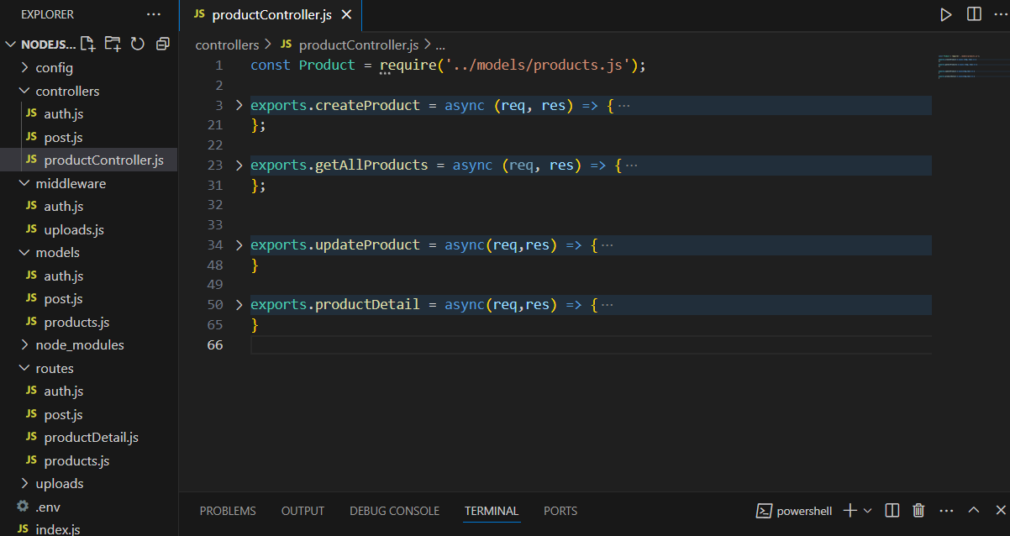Collapse the controllers folder
This screenshot has width=1010, height=536.
pyautogui.click(x=67, y=91)
